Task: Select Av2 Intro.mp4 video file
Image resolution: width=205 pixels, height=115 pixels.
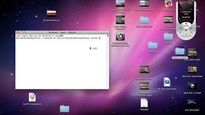Action: click(192, 103)
